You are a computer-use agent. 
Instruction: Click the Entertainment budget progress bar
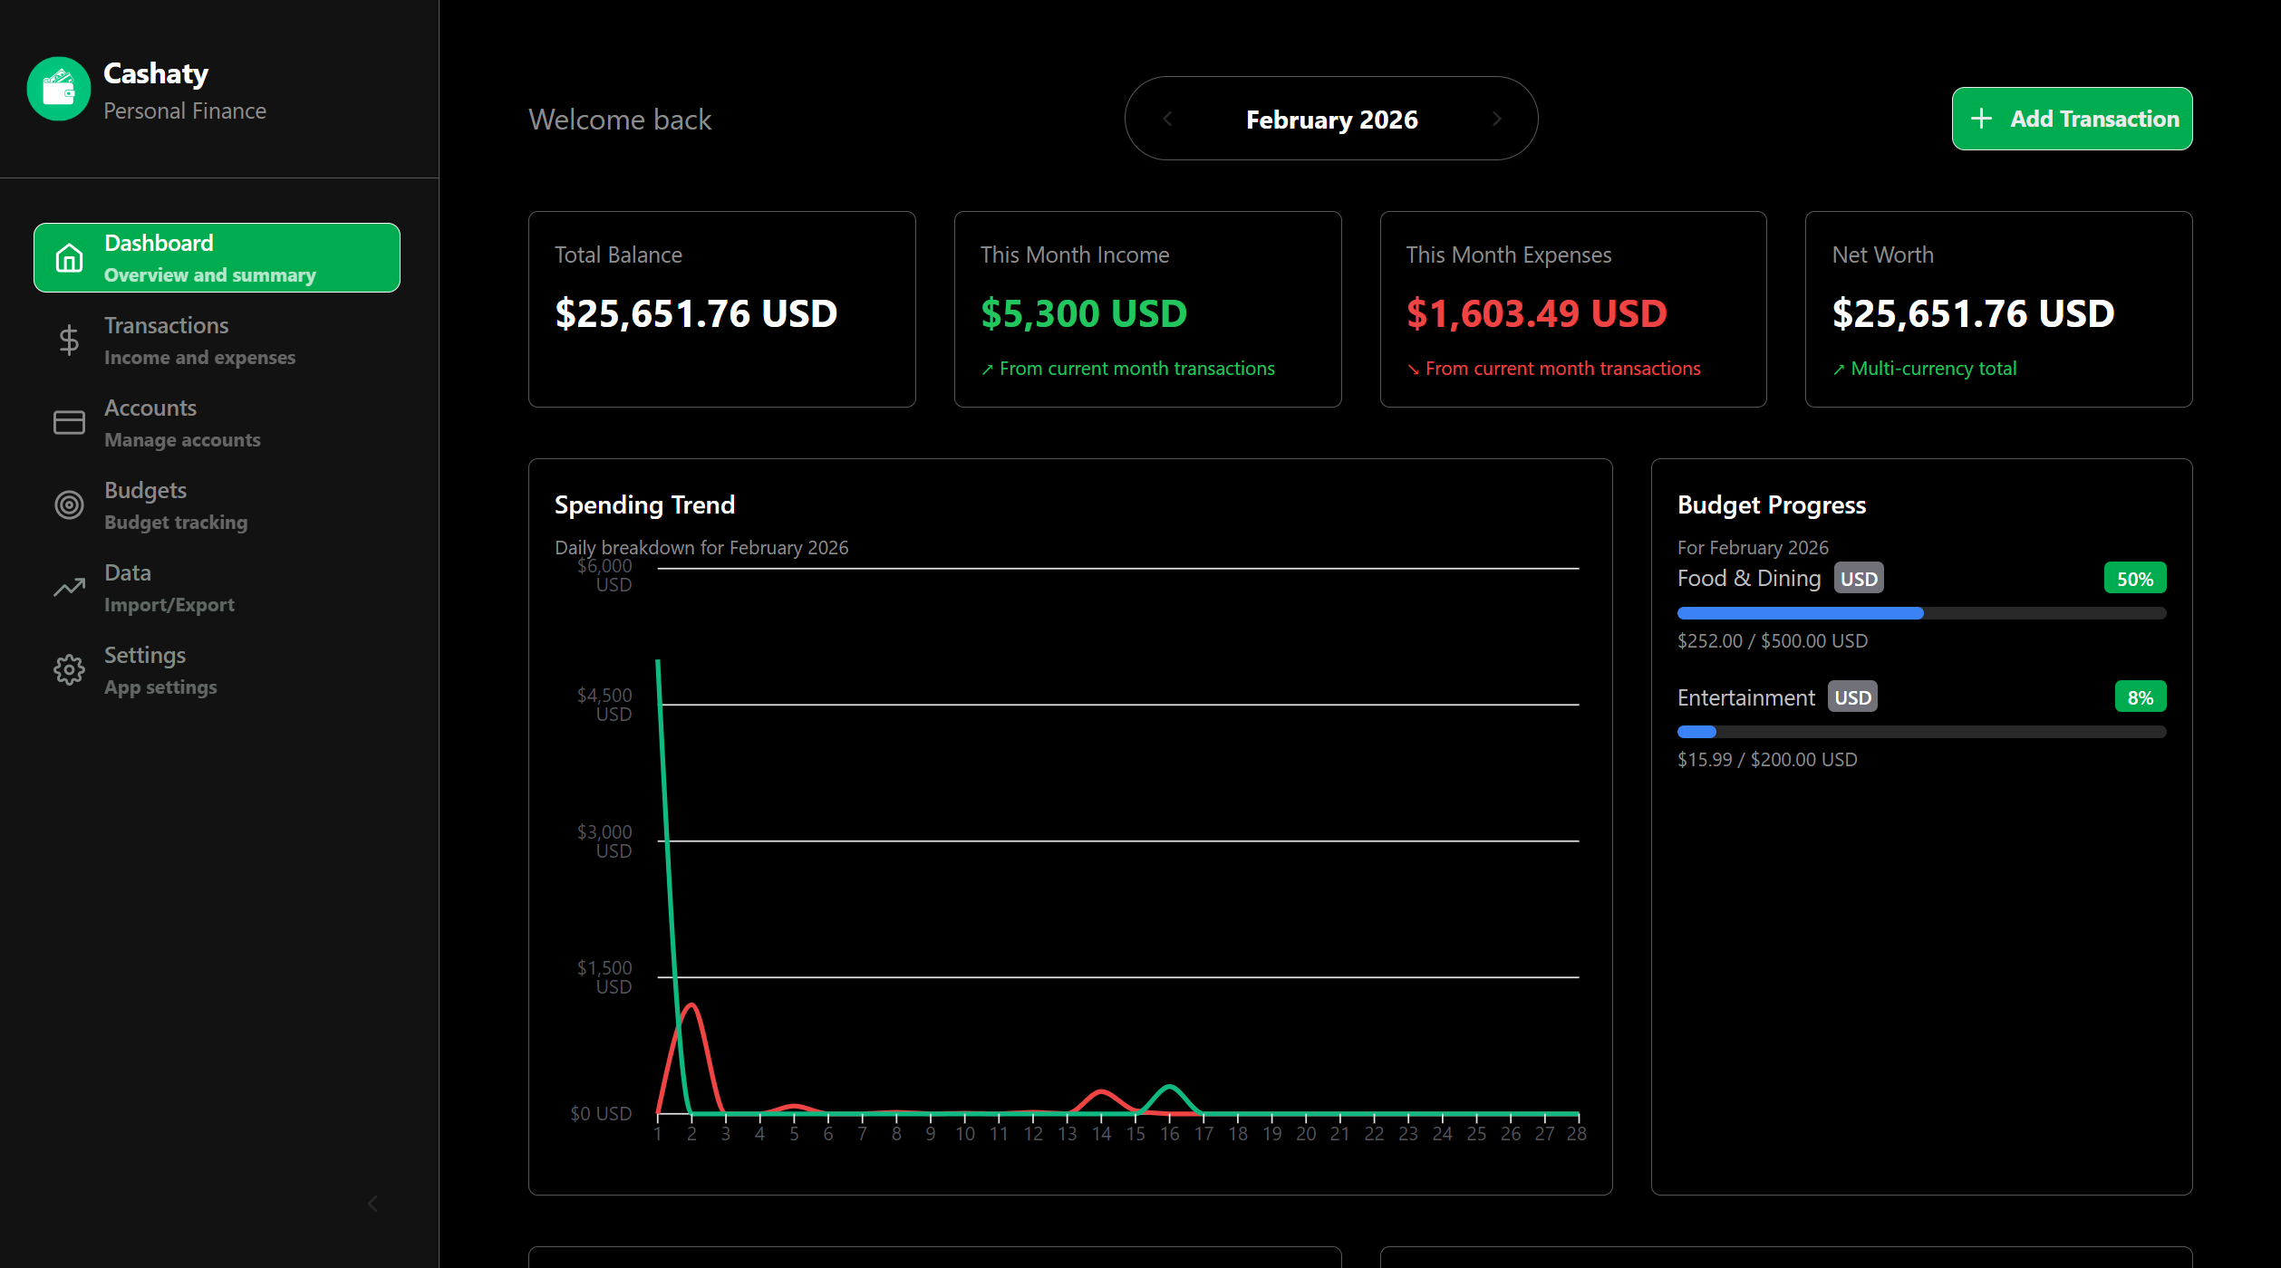coord(1920,732)
